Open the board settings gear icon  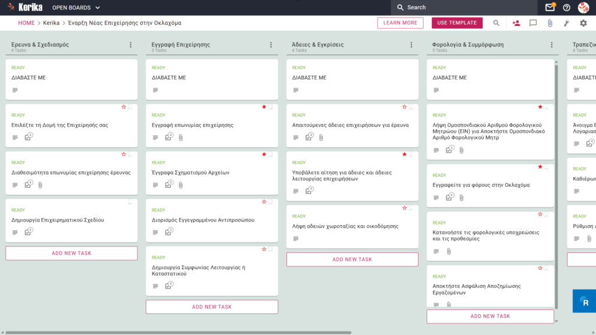583,23
